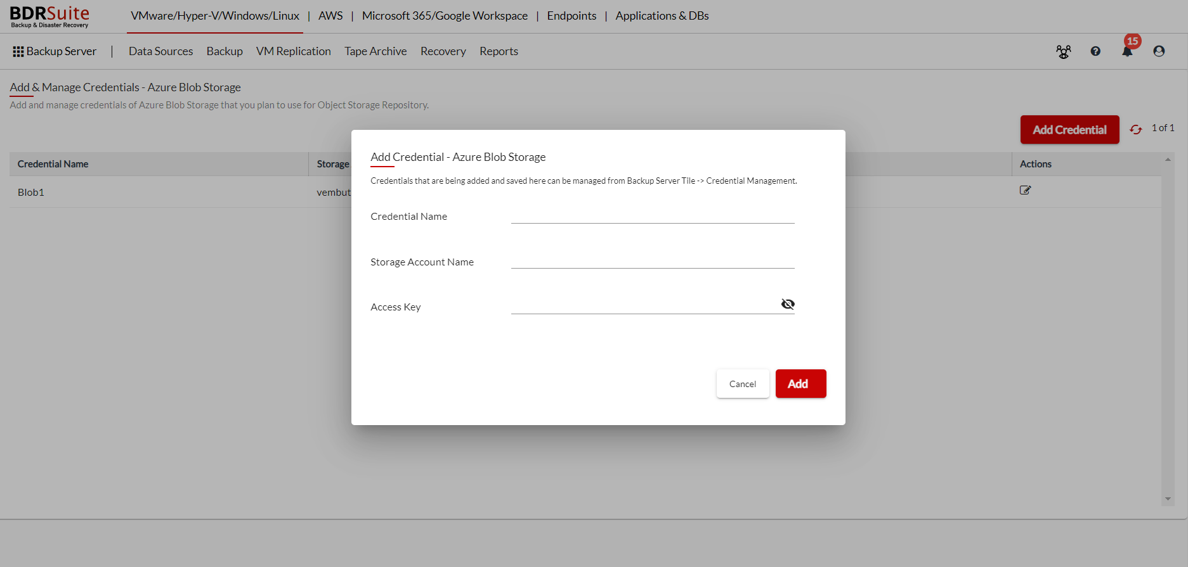Edit the Blob1 credential row
Screen dimensions: 1188x567
[x=1025, y=190]
